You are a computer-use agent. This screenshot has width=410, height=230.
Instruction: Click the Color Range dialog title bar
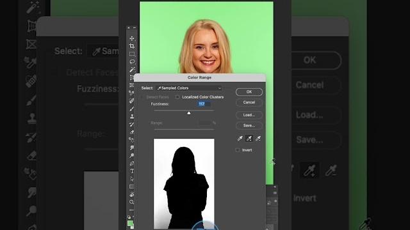point(199,77)
